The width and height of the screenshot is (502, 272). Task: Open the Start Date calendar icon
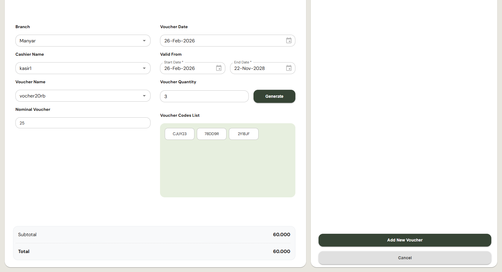click(x=219, y=68)
